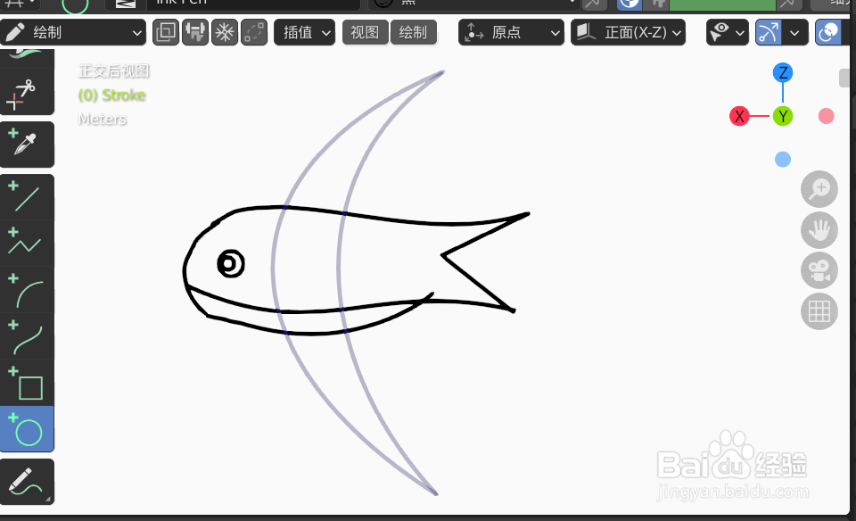The height and width of the screenshot is (521, 856).
Task: Select the Arc drawing tool
Action: [x=27, y=292]
